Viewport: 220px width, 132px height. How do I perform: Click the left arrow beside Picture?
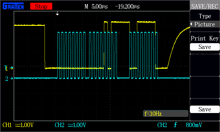pyautogui.click(x=191, y=24)
